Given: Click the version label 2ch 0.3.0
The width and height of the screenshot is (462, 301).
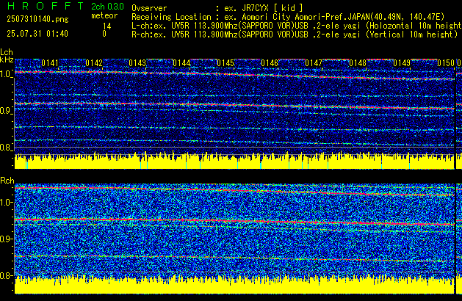Looking at the screenshot, I should (x=107, y=7).
